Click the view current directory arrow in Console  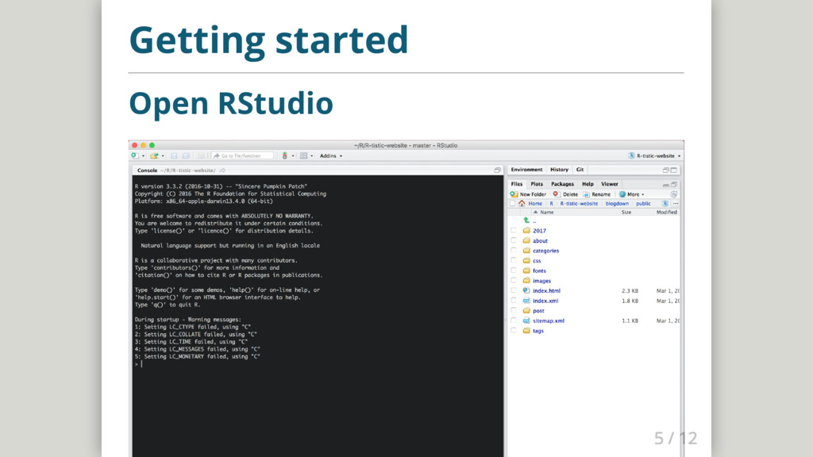[222, 170]
